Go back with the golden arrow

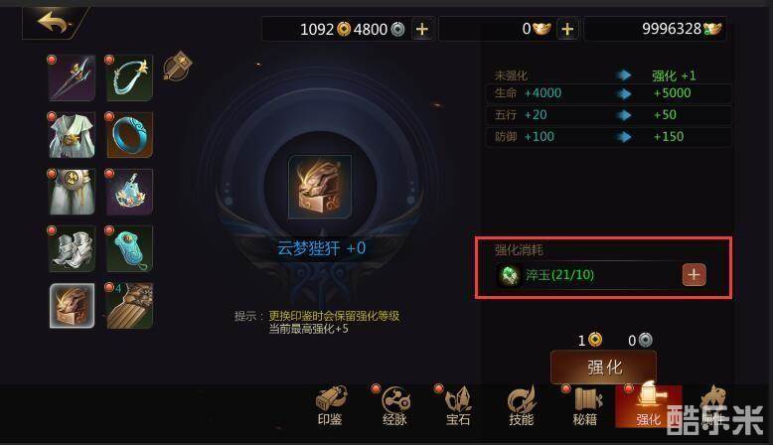[53, 23]
